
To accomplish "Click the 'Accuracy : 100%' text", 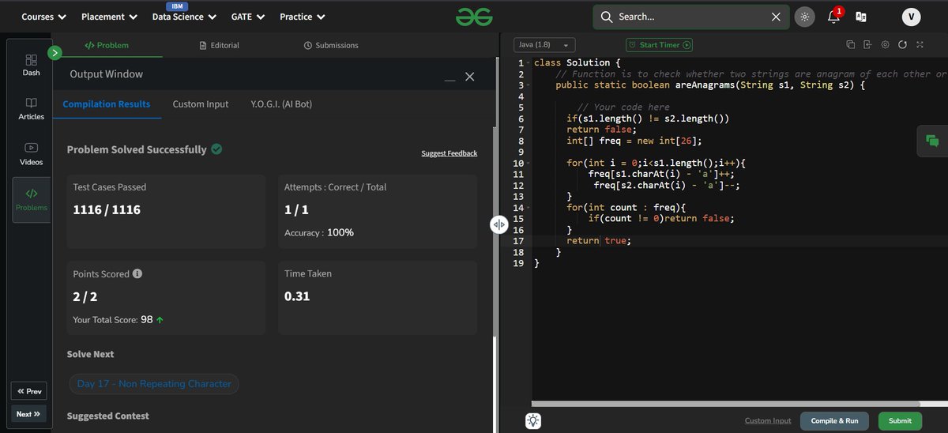I will pyautogui.click(x=319, y=232).
